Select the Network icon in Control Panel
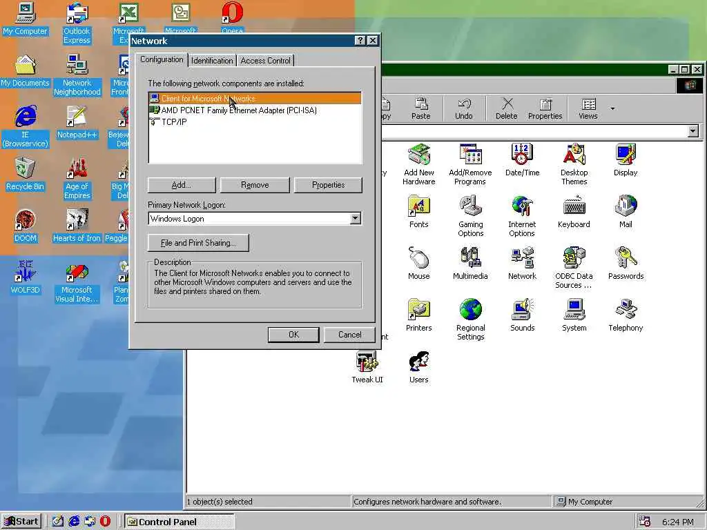 (x=522, y=263)
